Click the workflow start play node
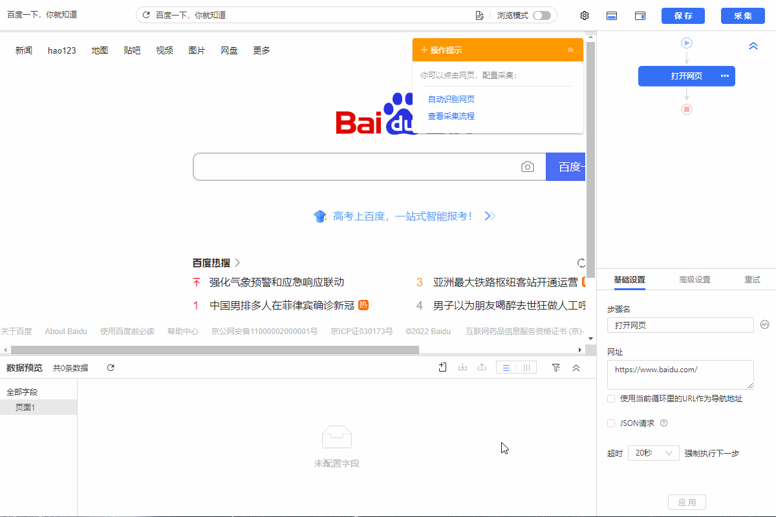The image size is (776, 517). click(x=687, y=43)
